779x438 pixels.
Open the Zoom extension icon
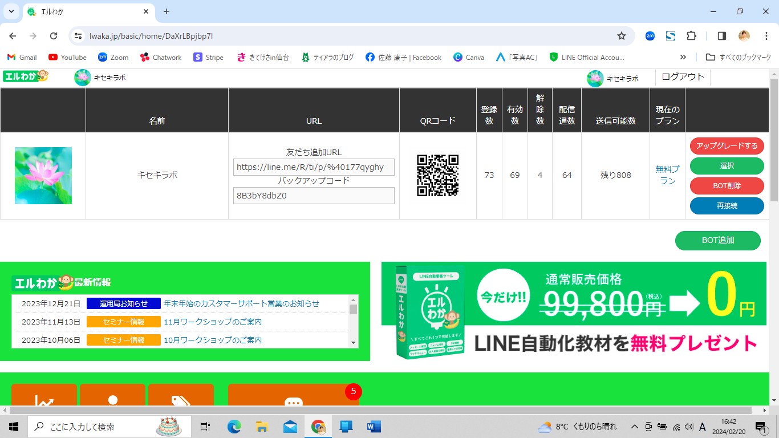coord(650,36)
